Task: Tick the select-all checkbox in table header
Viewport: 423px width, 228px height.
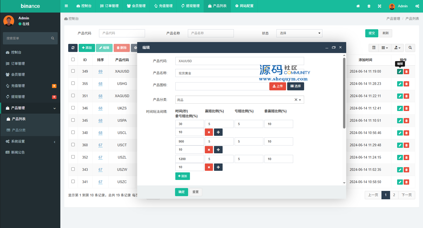Action: [73, 60]
